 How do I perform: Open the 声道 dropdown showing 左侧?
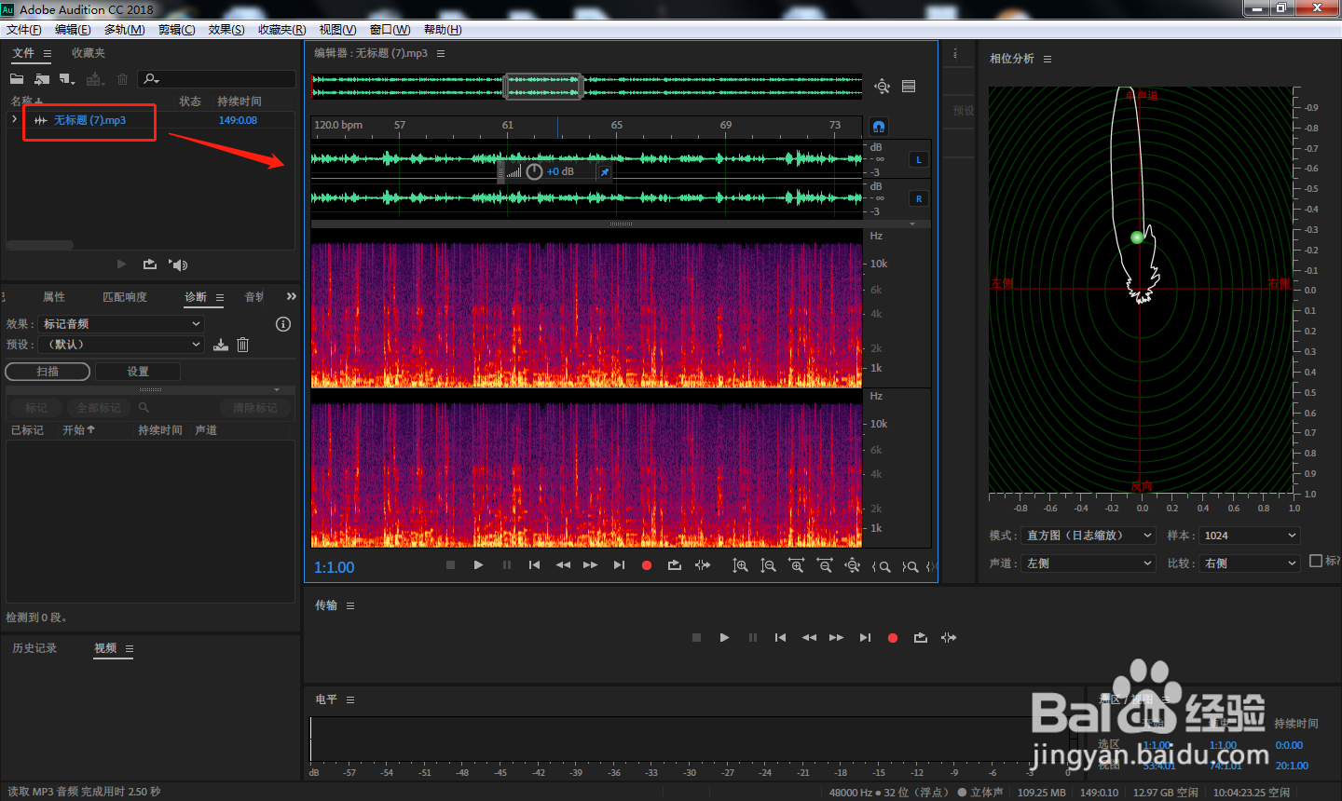[x=1089, y=563]
